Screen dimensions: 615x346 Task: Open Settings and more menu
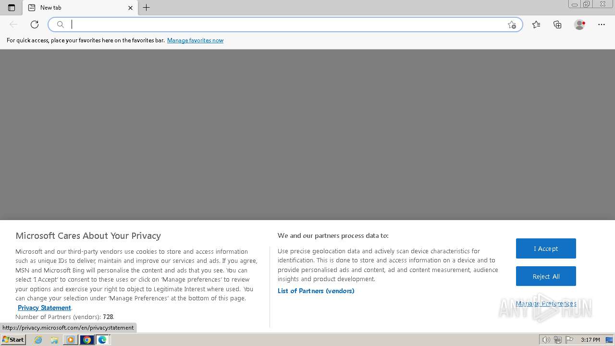(x=602, y=25)
